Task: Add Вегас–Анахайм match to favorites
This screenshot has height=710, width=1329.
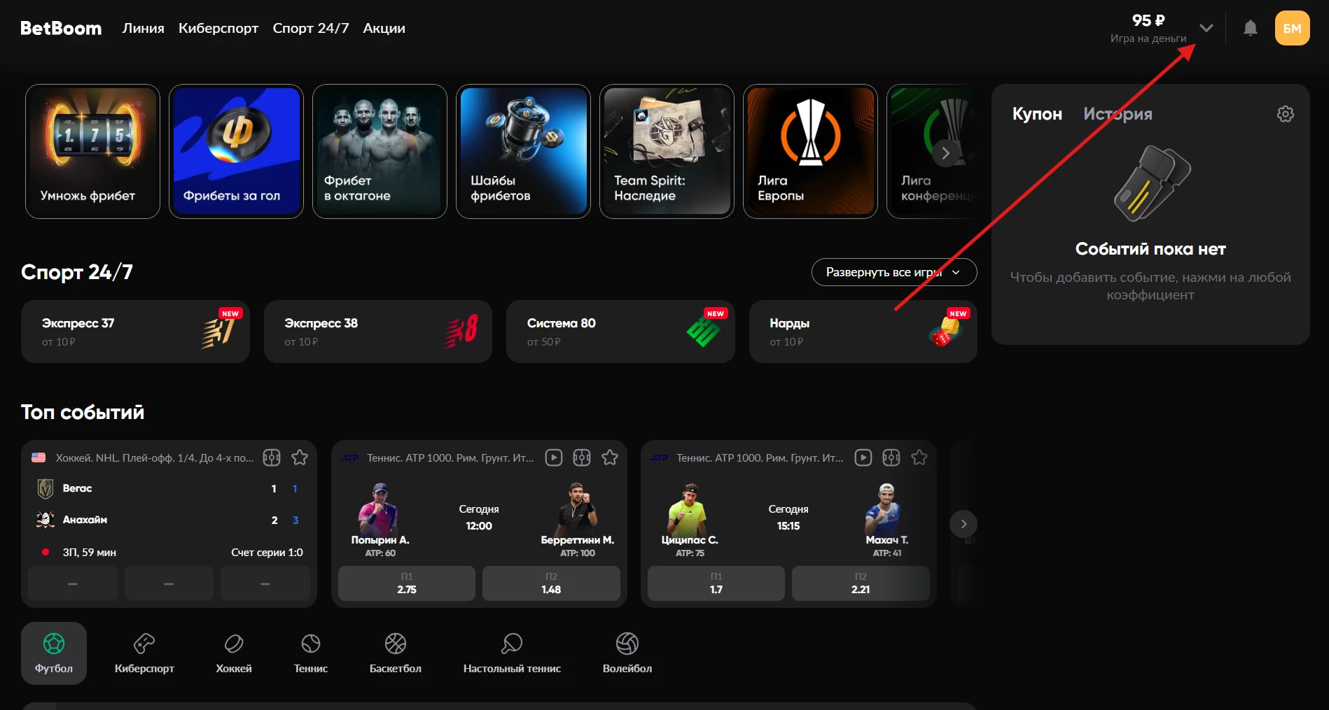Action: 300,457
